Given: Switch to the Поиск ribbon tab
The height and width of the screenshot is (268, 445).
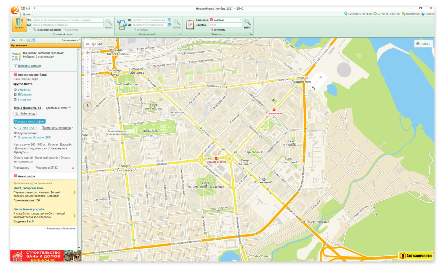Looking at the screenshot, I should coord(27,14).
